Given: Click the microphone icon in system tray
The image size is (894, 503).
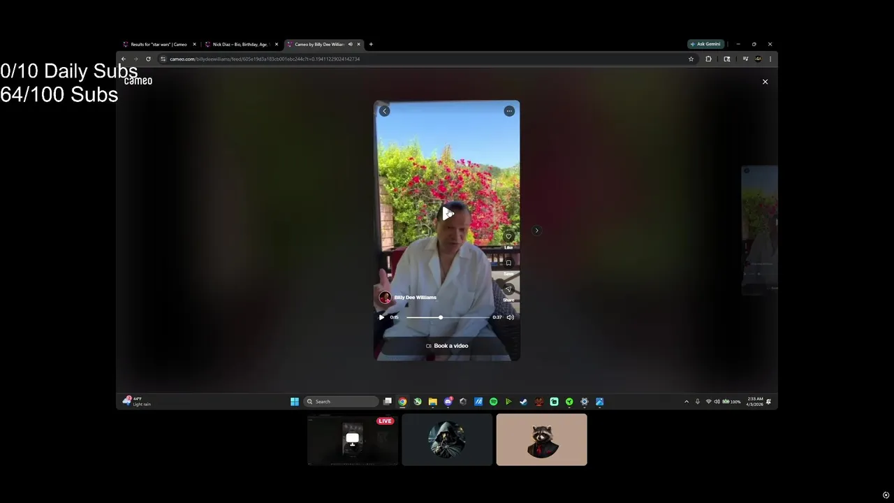Looking at the screenshot, I should click(697, 402).
